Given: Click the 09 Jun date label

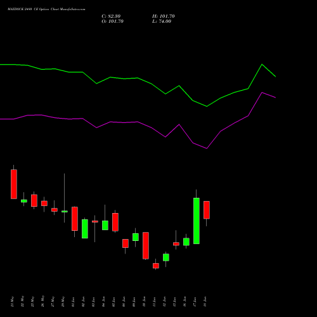Looking at the screenshot, I should [134, 302].
